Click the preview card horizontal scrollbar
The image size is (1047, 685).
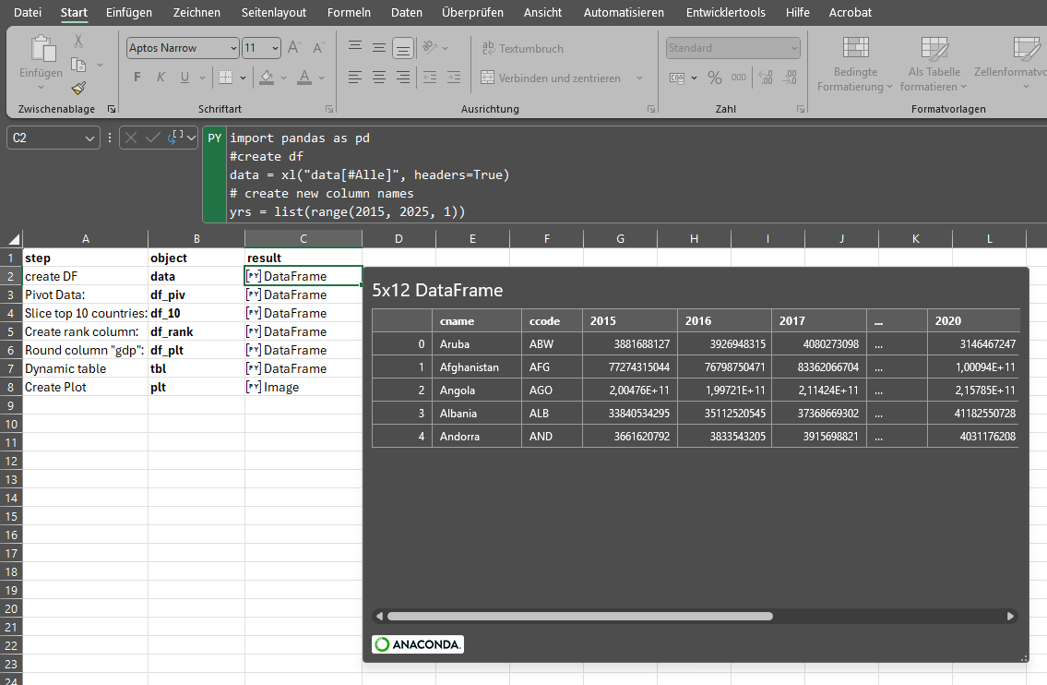tap(579, 616)
